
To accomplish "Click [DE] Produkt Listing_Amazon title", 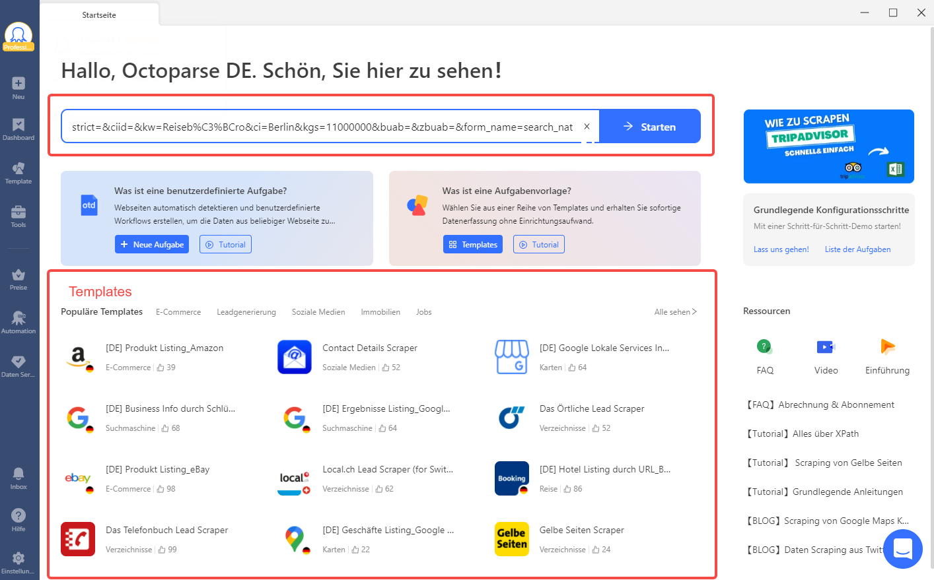I will tap(164, 348).
